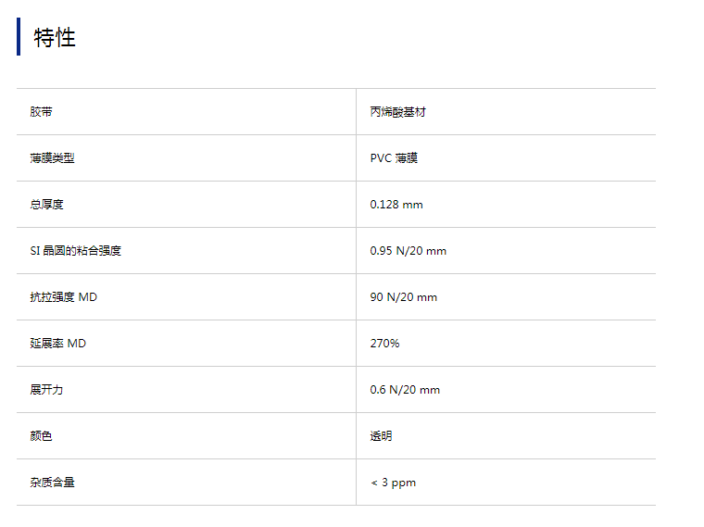
Task: Click the 丙烯酸基材 value cell
Action: (x=397, y=112)
